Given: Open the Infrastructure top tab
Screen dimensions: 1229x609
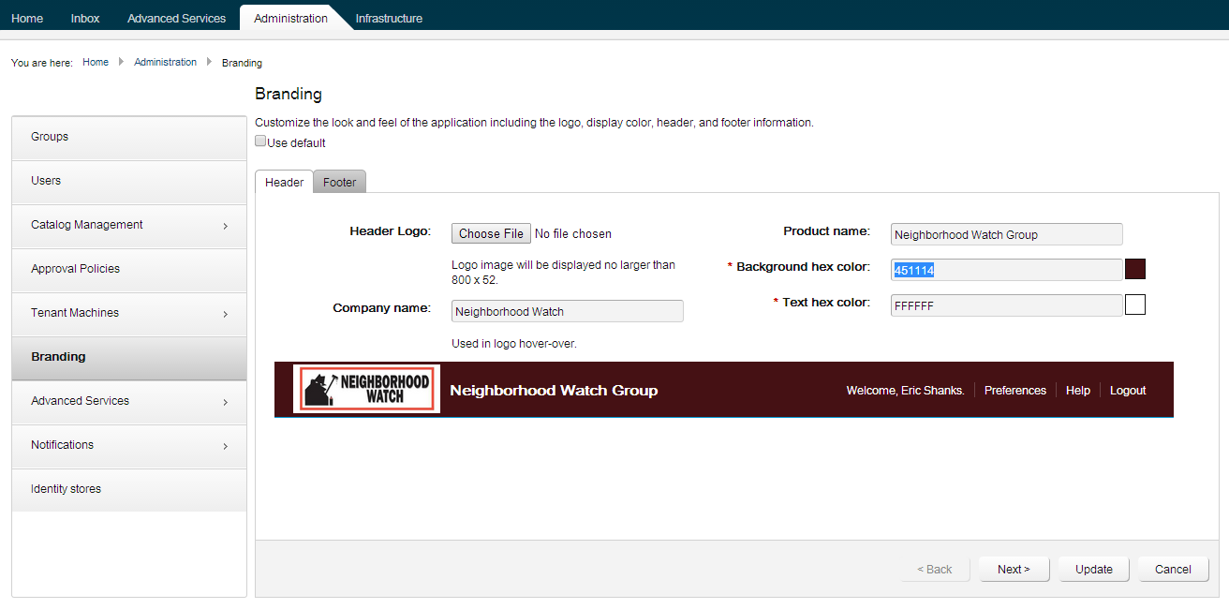Looking at the screenshot, I should tap(389, 18).
